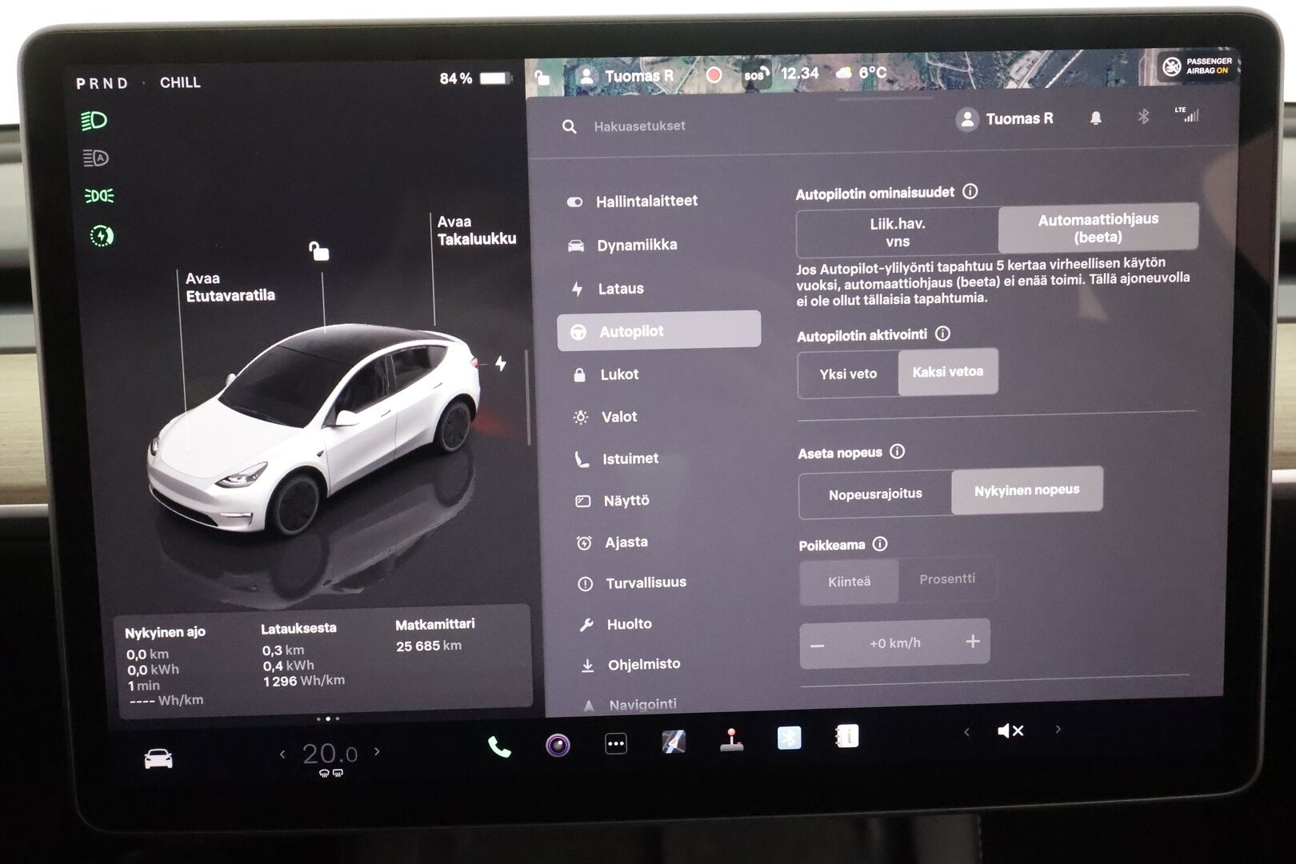Increase offset with the plus stepper
Image resolution: width=1296 pixels, height=864 pixels.
pos(972,641)
